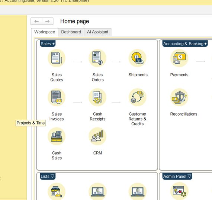Viewport: 212px width, 200px height.
Task: Open the Sales Invoices icon
Action: [57, 97]
